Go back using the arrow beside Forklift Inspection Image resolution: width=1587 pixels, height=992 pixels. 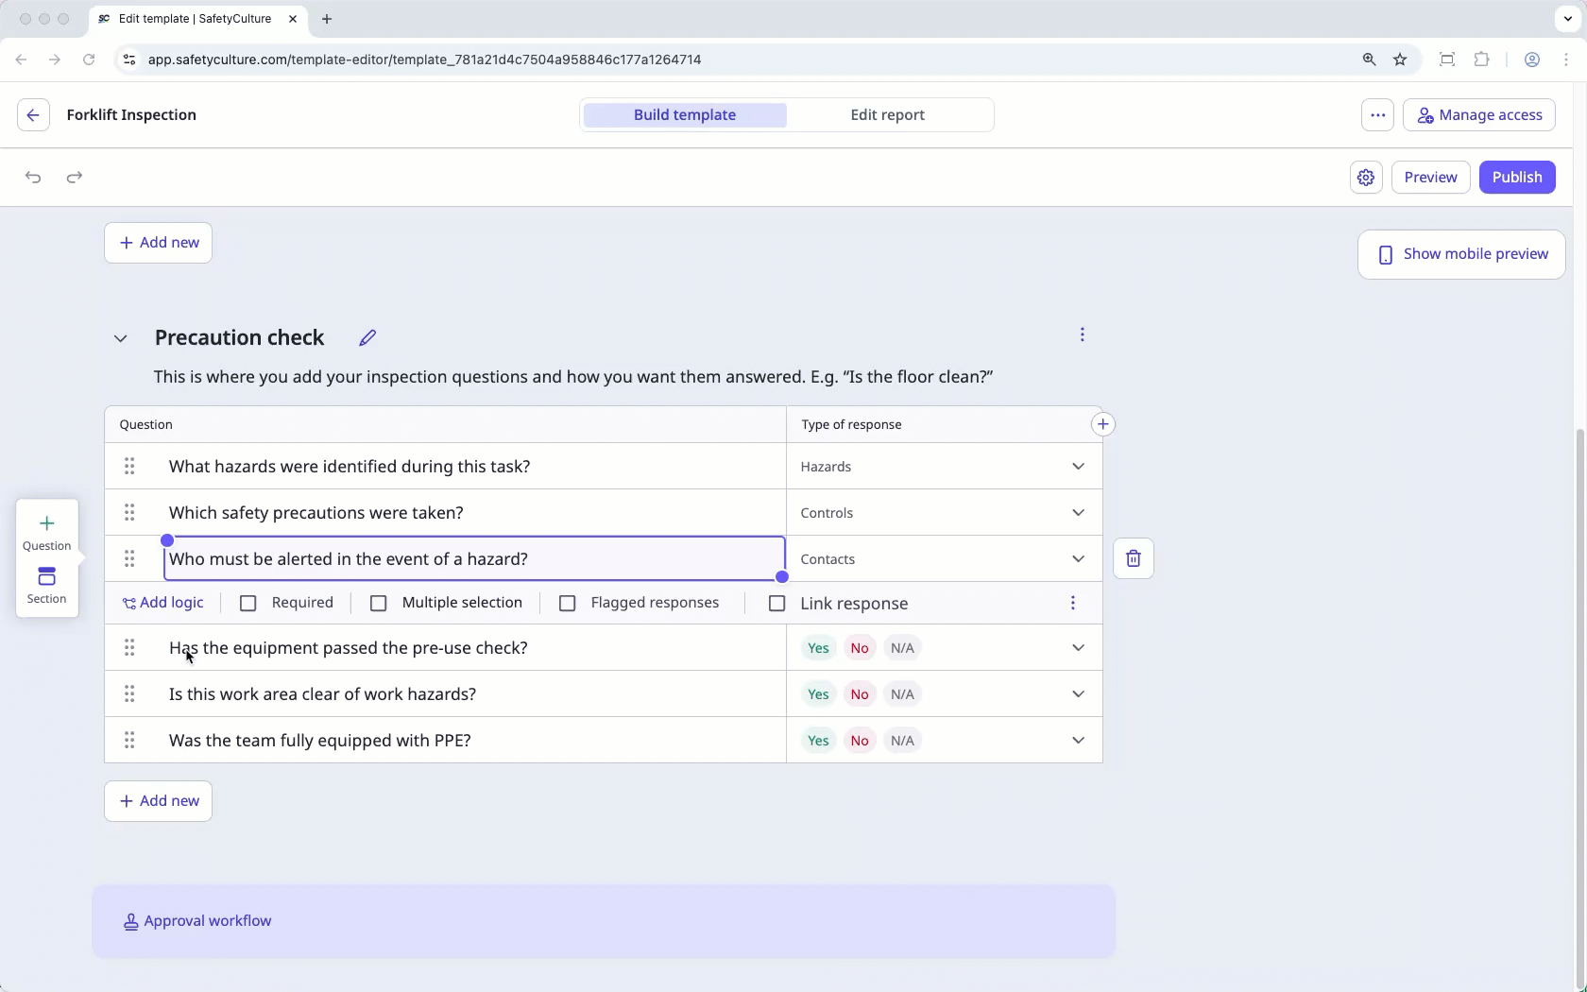coord(33,115)
